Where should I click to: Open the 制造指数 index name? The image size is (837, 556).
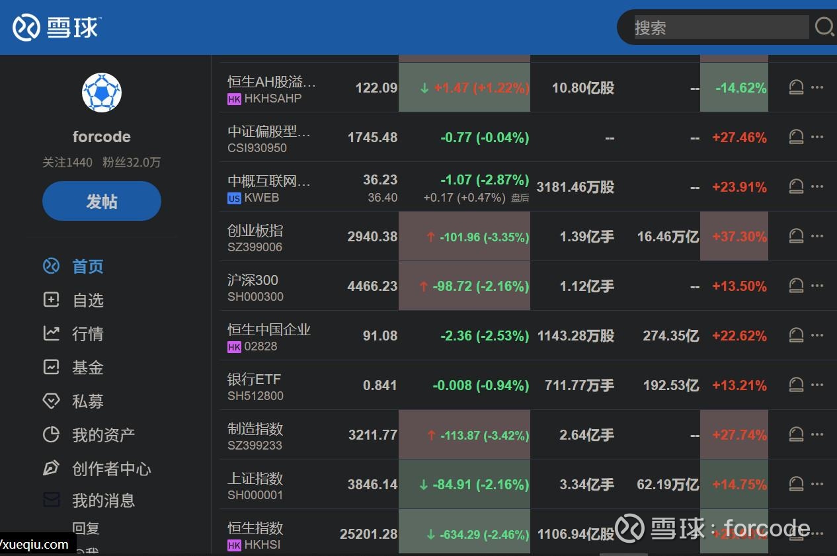[x=255, y=428]
